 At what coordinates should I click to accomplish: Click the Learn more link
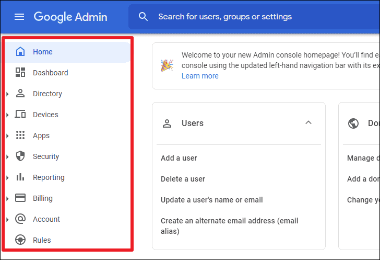click(200, 76)
